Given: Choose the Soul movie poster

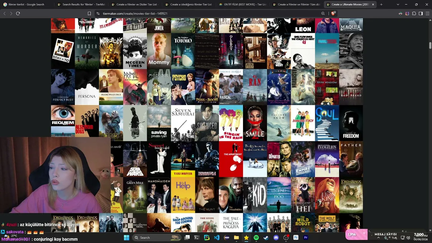Looking at the screenshot, I should tap(327, 123).
